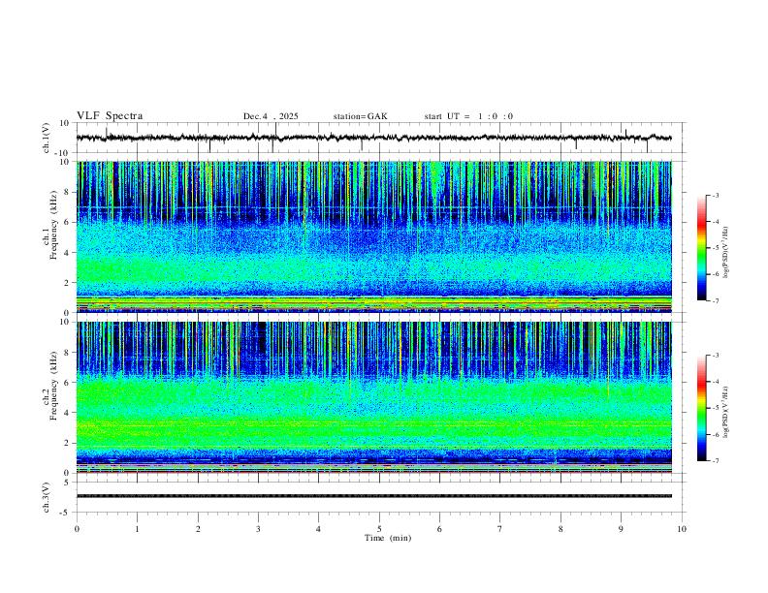Click ch.1 frequency axis tick "4"
This screenshot has width=768, height=593.
coord(68,253)
